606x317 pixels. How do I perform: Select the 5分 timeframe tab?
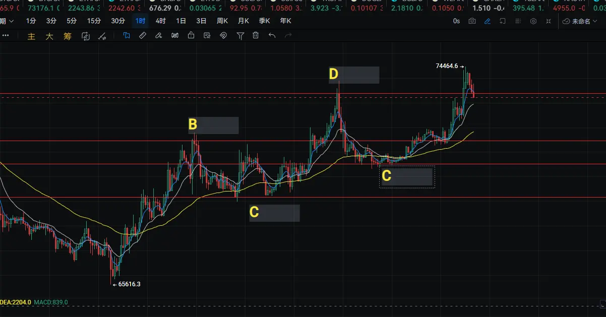point(72,21)
